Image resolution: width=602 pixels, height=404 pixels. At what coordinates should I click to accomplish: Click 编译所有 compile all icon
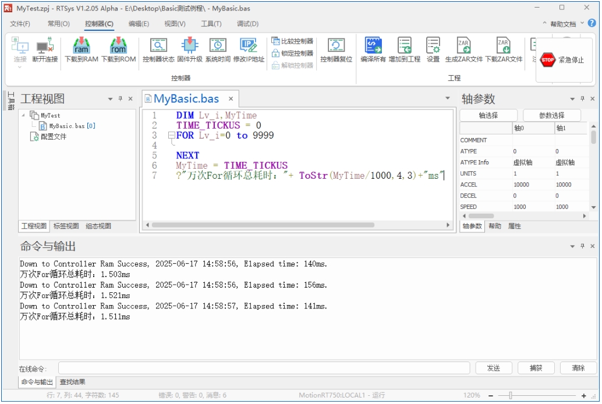click(x=373, y=45)
